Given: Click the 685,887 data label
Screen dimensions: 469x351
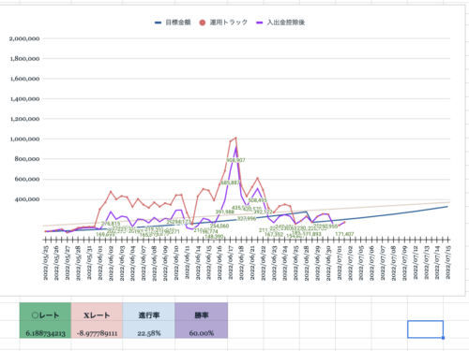Looking at the screenshot, I should (x=231, y=183).
